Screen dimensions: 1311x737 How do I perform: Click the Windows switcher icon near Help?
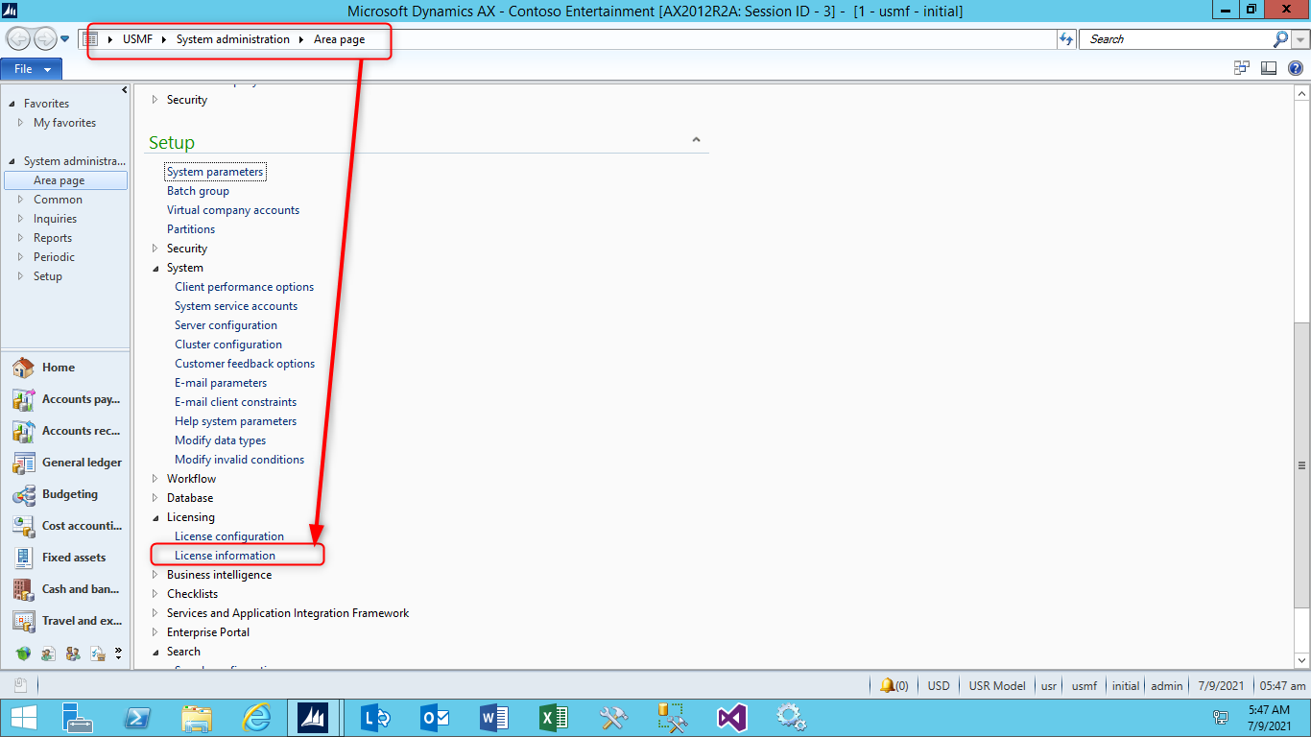point(1242,68)
